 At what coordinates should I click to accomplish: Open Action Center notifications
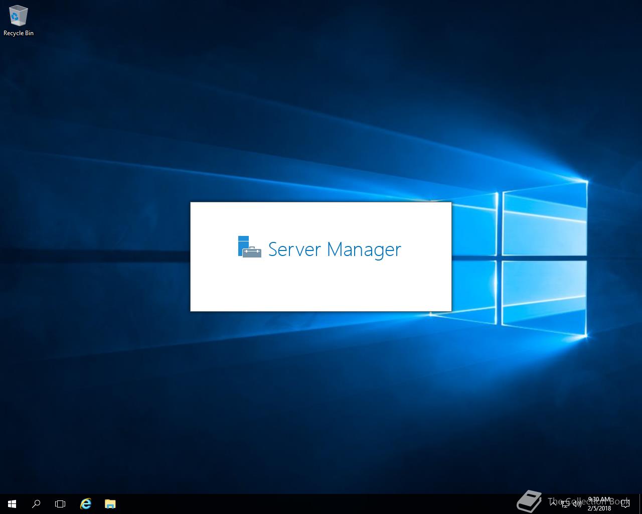[x=625, y=504]
